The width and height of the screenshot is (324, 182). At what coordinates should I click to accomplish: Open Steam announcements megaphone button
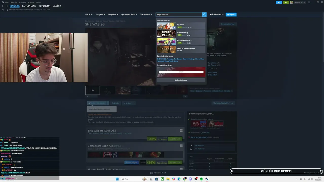[x=279, y=2]
